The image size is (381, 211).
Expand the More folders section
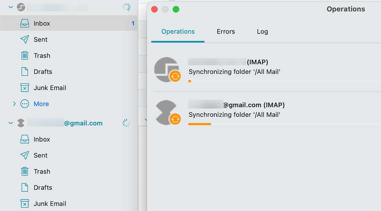pos(14,104)
